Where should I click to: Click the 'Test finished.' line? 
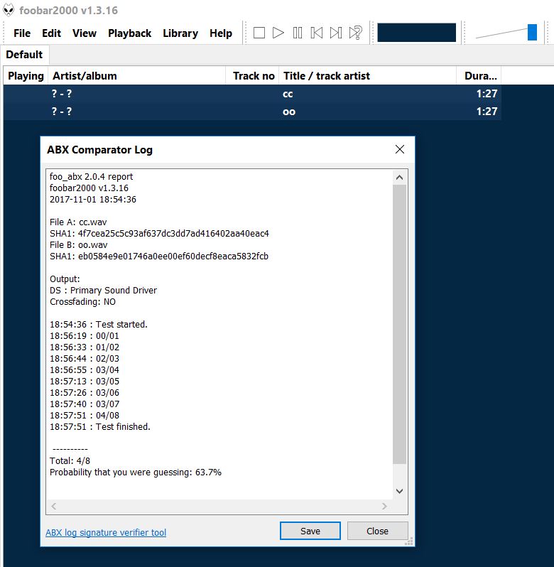[x=99, y=427]
